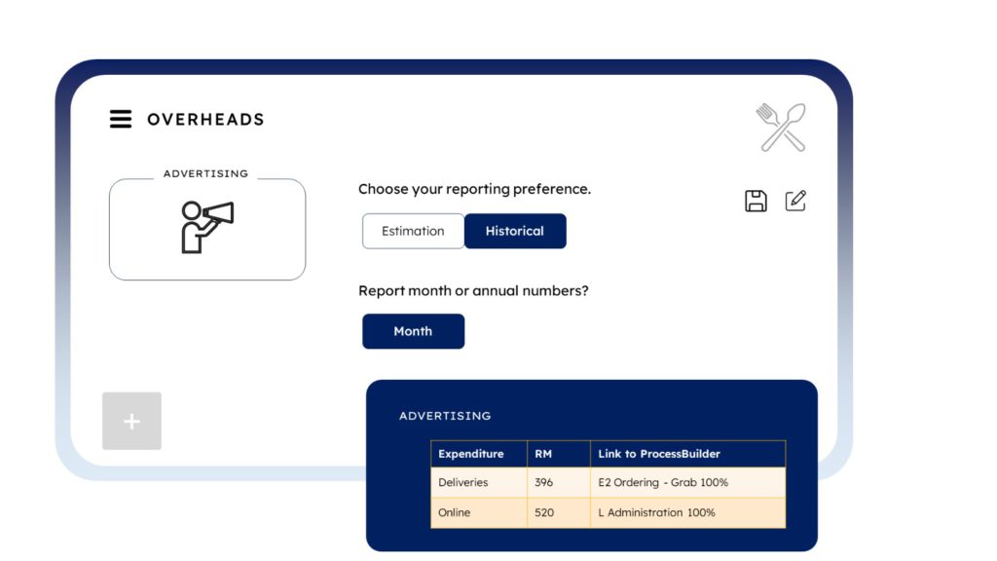Image resolution: width=997 pixels, height=561 pixels.
Task: Select the Historical reporting option
Action: pos(515,231)
